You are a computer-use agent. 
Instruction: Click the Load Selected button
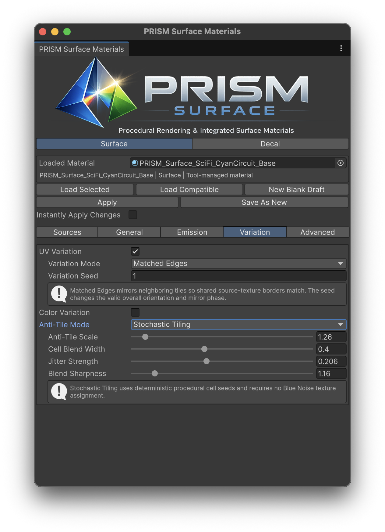(x=85, y=189)
